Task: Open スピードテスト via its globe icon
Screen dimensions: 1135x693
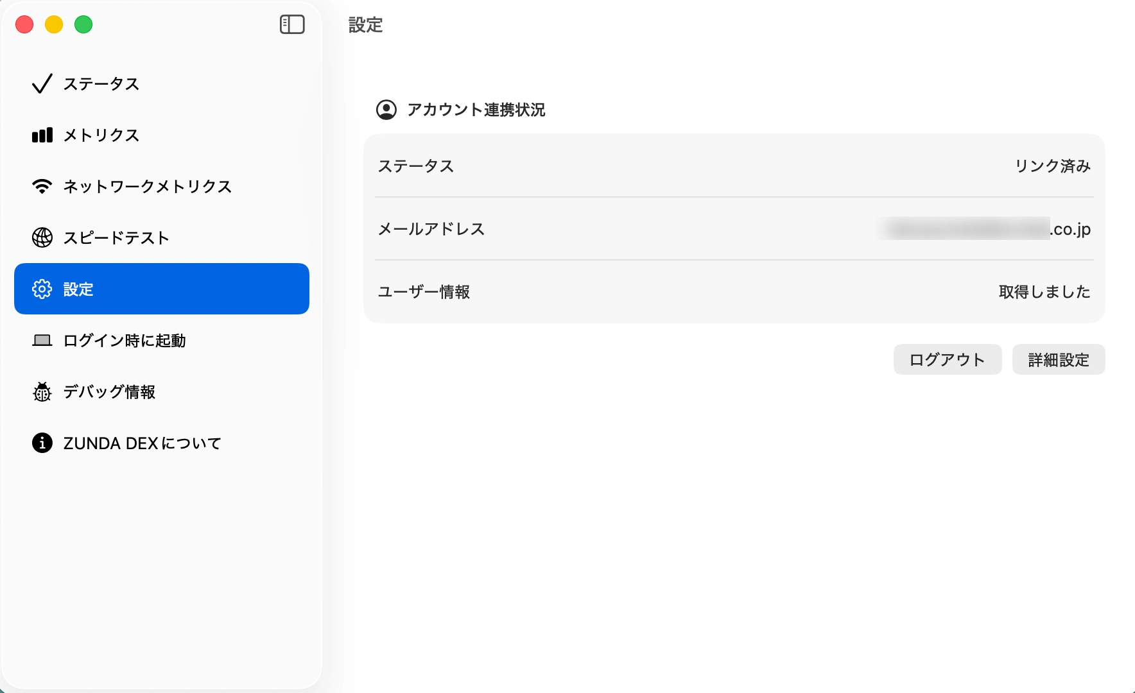Action: coord(42,238)
